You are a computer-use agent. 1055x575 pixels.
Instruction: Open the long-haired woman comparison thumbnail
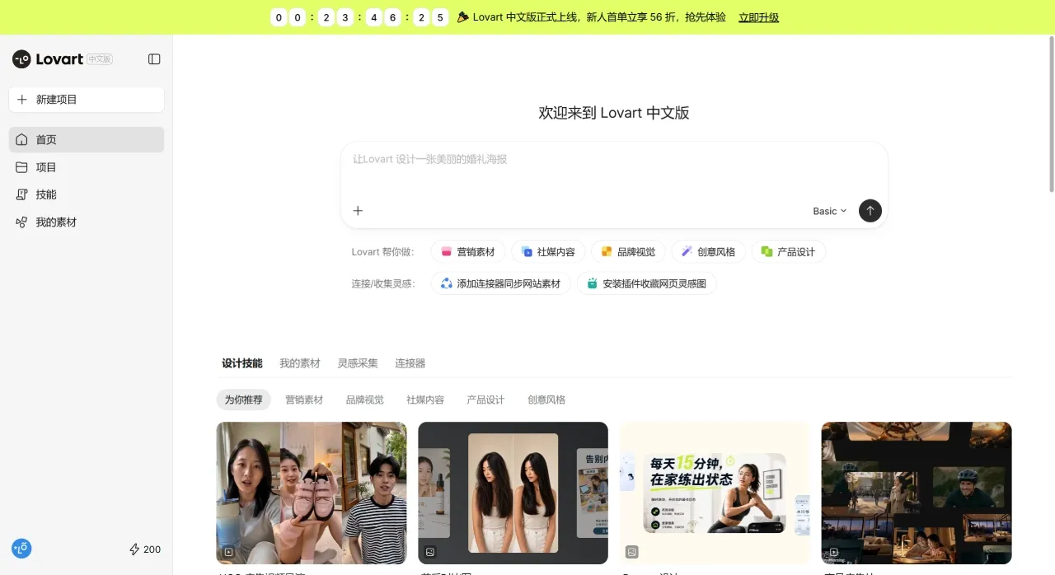click(513, 493)
